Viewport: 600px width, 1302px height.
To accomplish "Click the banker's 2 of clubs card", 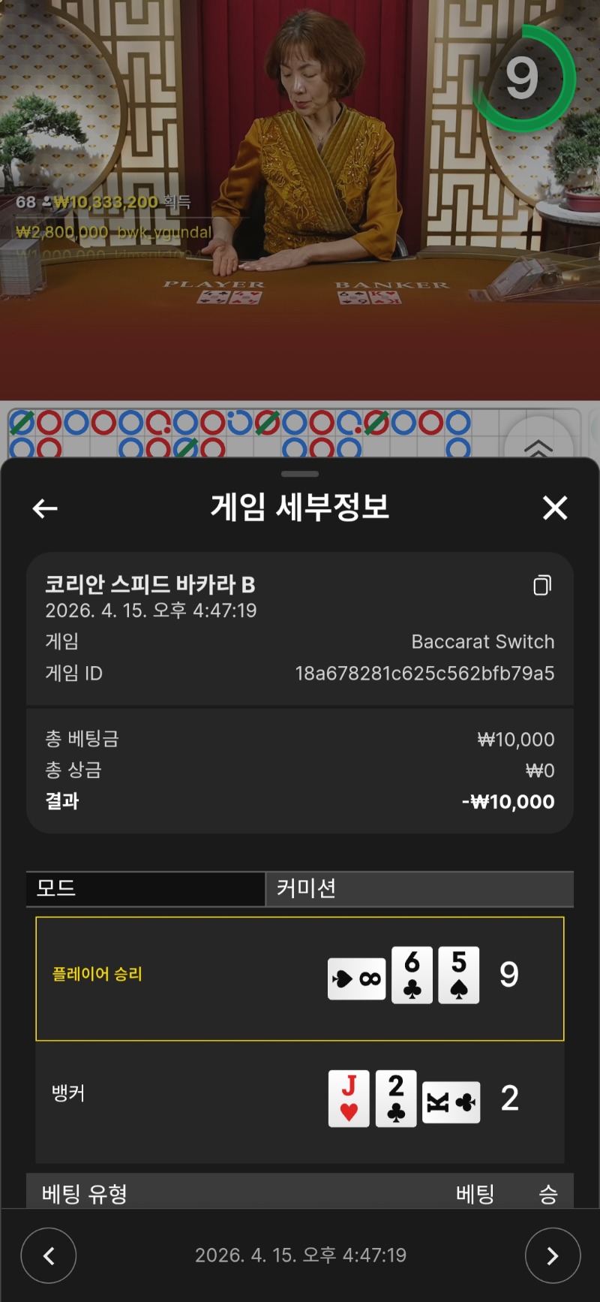I will pyautogui.click(x=396, y=1099).
